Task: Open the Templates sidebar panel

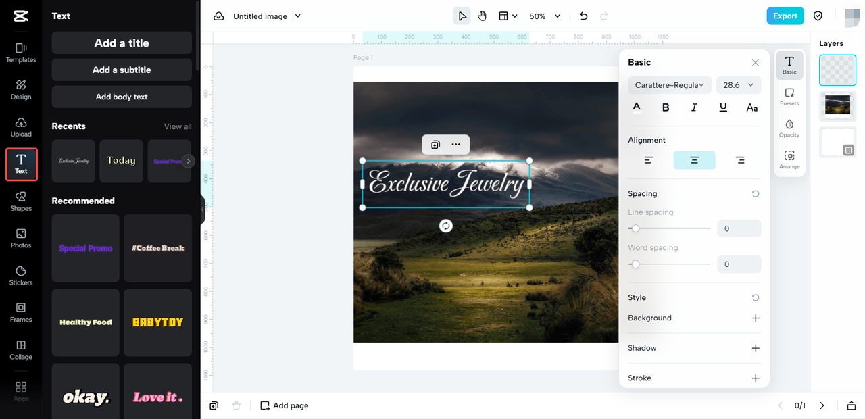Action: [x=21, y=53]
